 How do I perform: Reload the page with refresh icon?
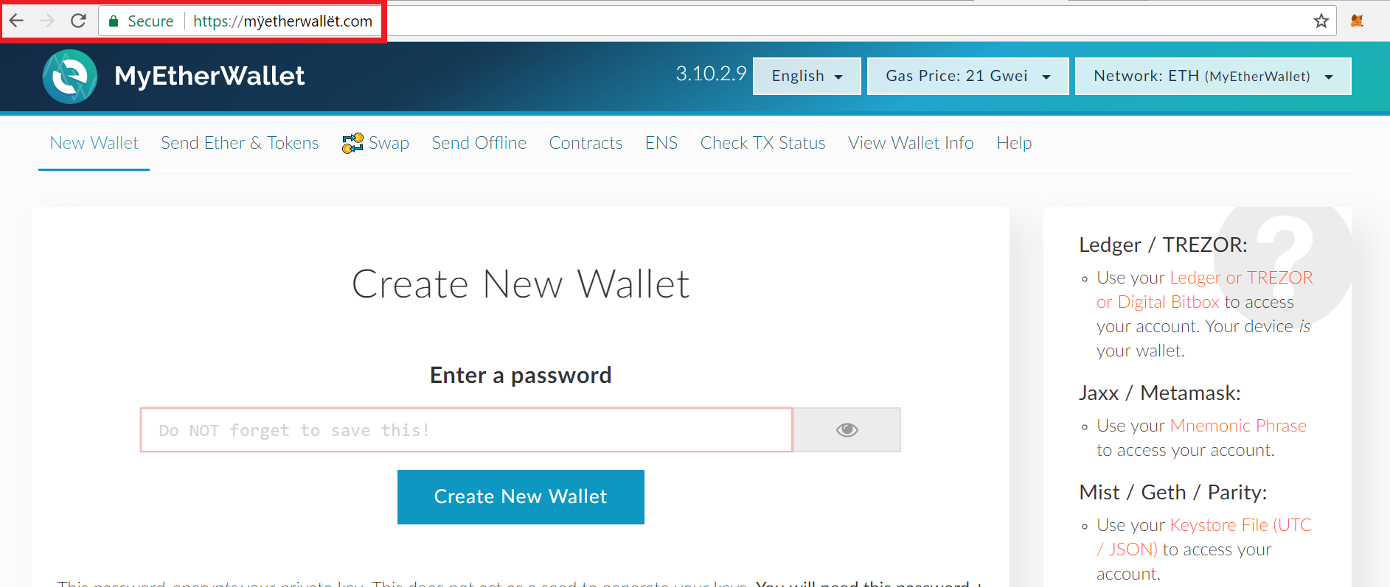[78, 21]
